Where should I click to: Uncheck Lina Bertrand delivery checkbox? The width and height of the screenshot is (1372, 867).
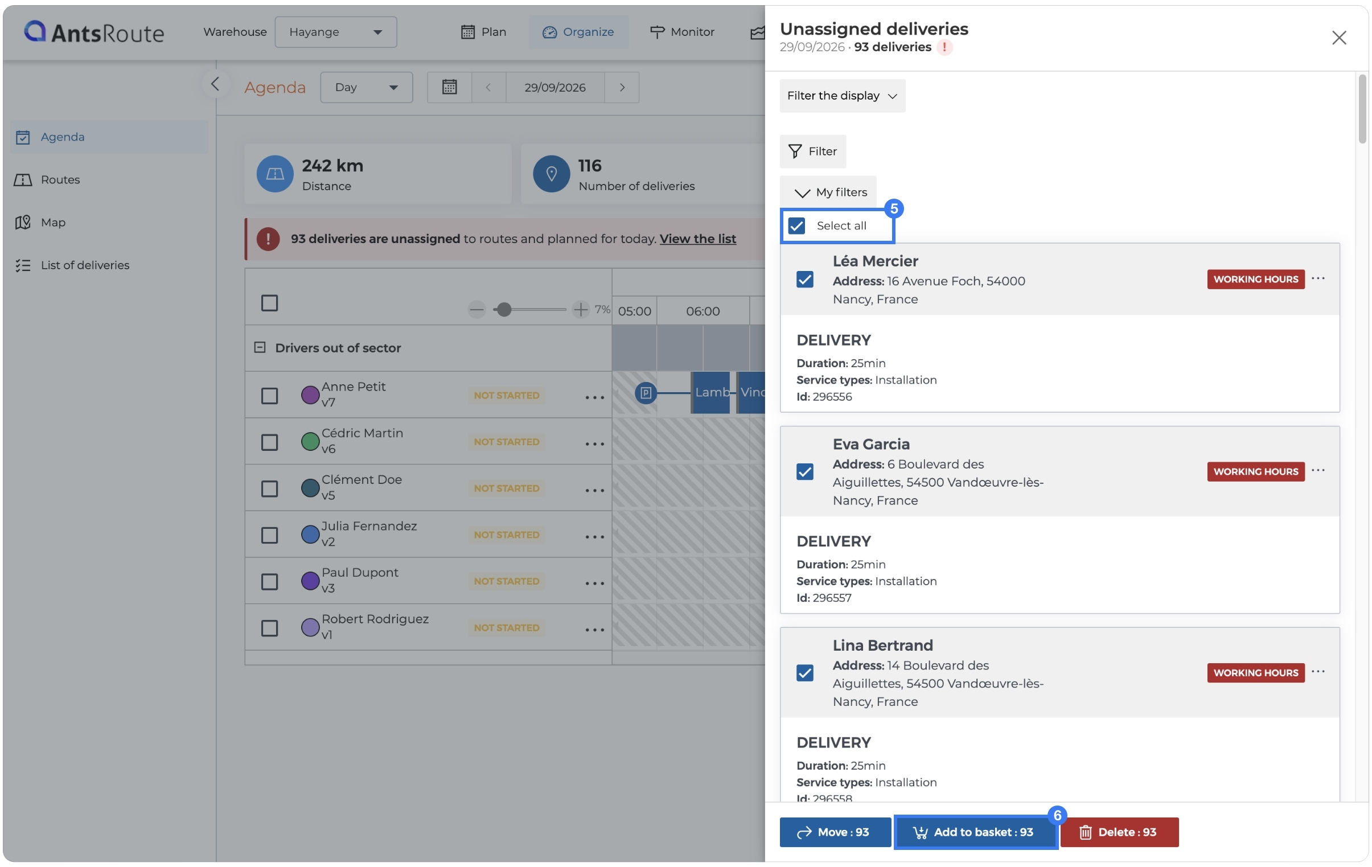coord(804,673)
